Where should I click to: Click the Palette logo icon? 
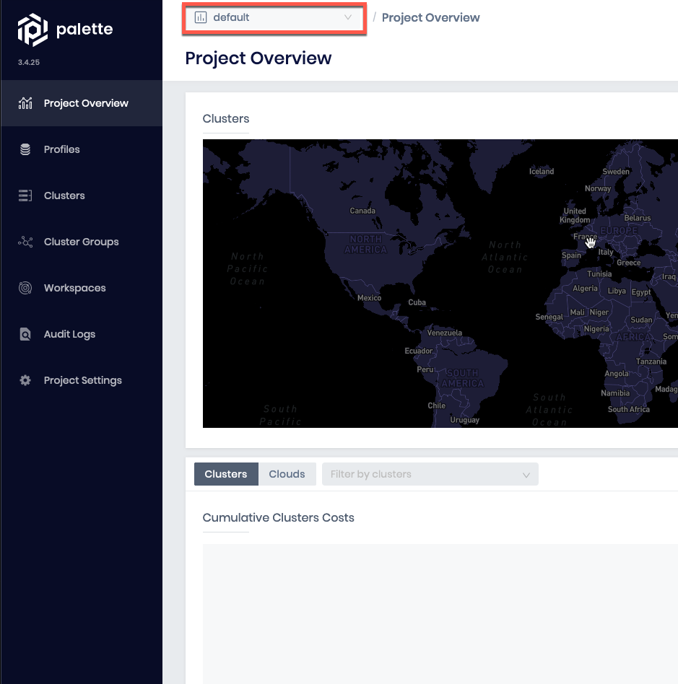tap(32, 30)
